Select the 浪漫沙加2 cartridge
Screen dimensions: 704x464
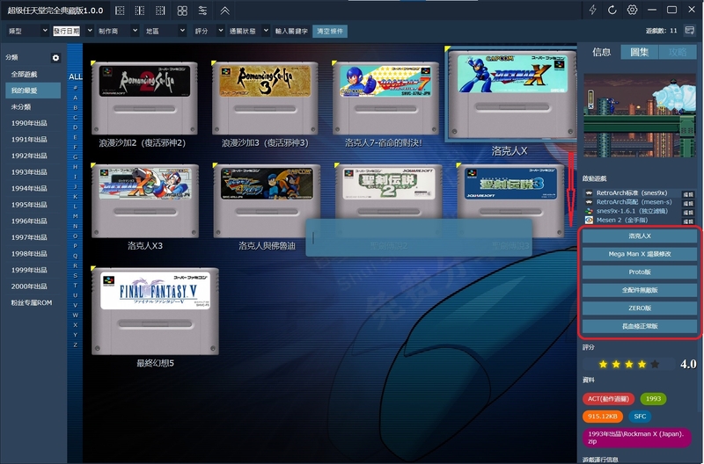(x=144, y=98)
